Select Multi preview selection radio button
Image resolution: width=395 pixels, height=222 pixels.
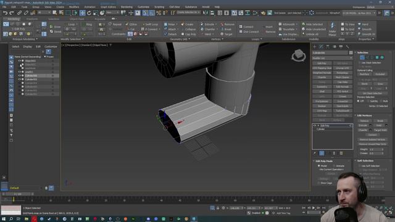pos(381,101)
